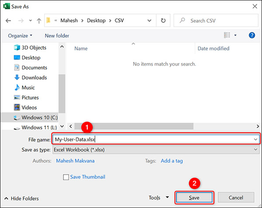Click the Up one level arrow
The image size is (262, 208).
(x=39, y=20)
